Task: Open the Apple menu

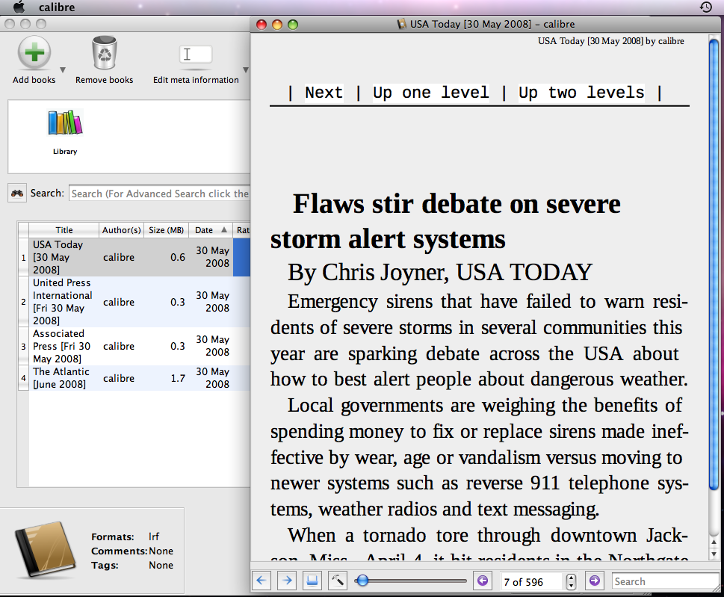Action: click(x=19, y=7)
